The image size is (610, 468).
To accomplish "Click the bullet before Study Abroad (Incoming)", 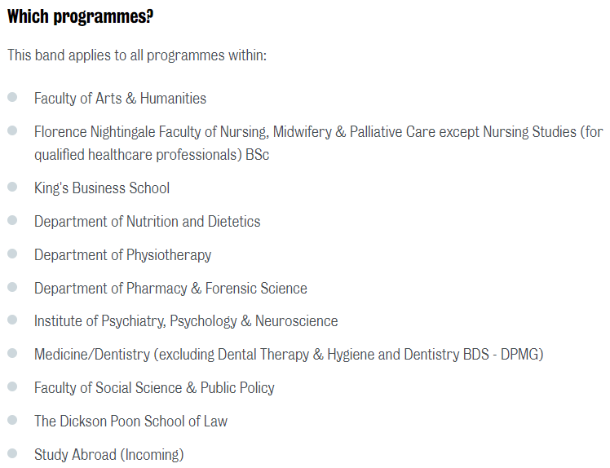I will tap(12, 453).
